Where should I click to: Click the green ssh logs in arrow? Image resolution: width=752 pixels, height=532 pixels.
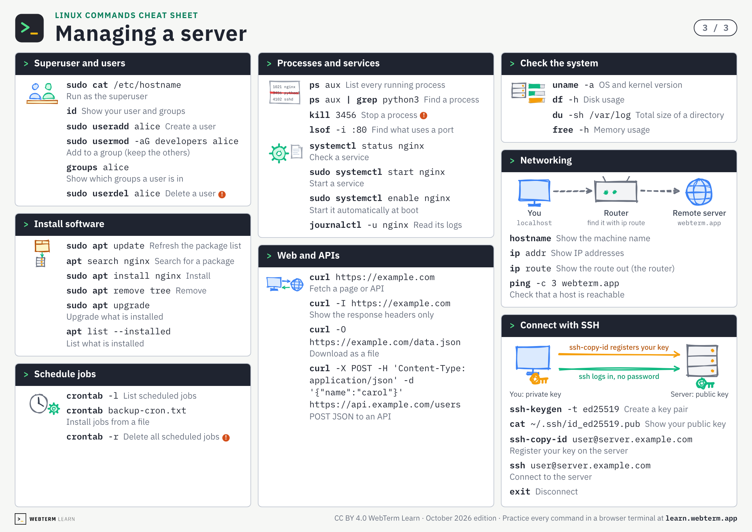[619, 369]
